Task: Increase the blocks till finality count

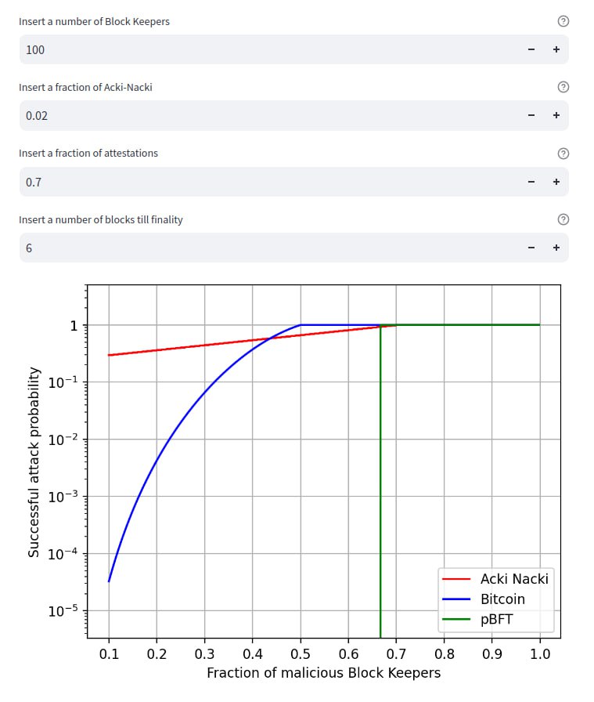Action: (x=556, y=248)
